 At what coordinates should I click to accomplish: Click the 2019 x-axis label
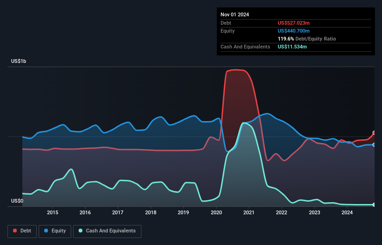click(x=183, y=212)
